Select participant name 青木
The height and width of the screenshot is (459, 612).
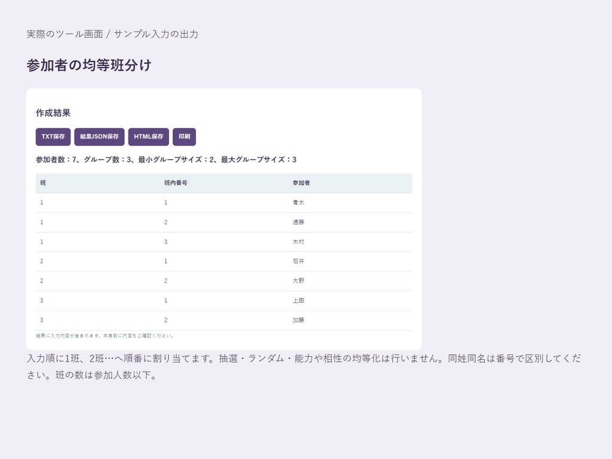pyautogui.click(x=298, y=203)
